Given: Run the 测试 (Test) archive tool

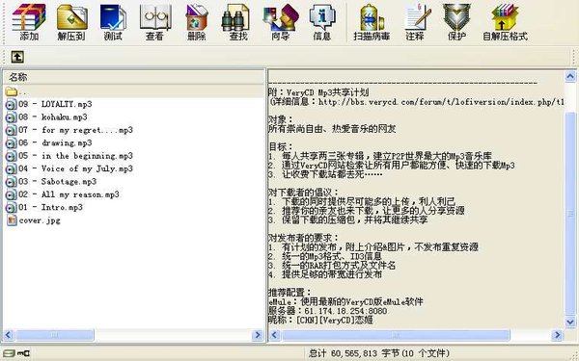Looking at the screenshot, I should 113,21.
